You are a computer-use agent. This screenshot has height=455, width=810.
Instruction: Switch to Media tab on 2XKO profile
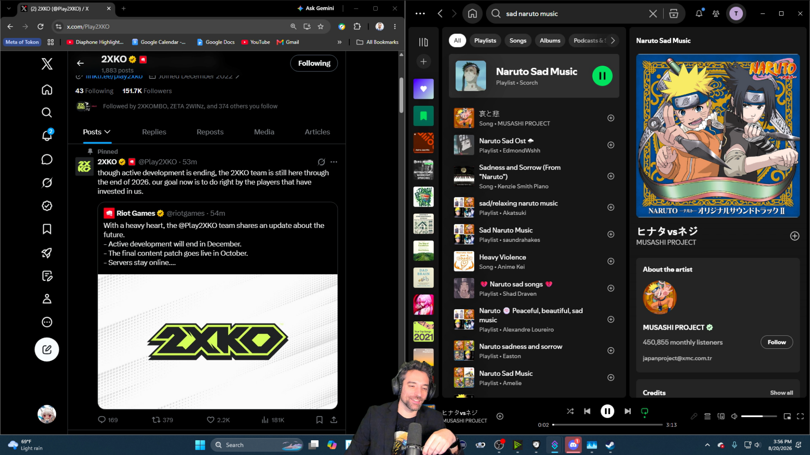[264, 132]
